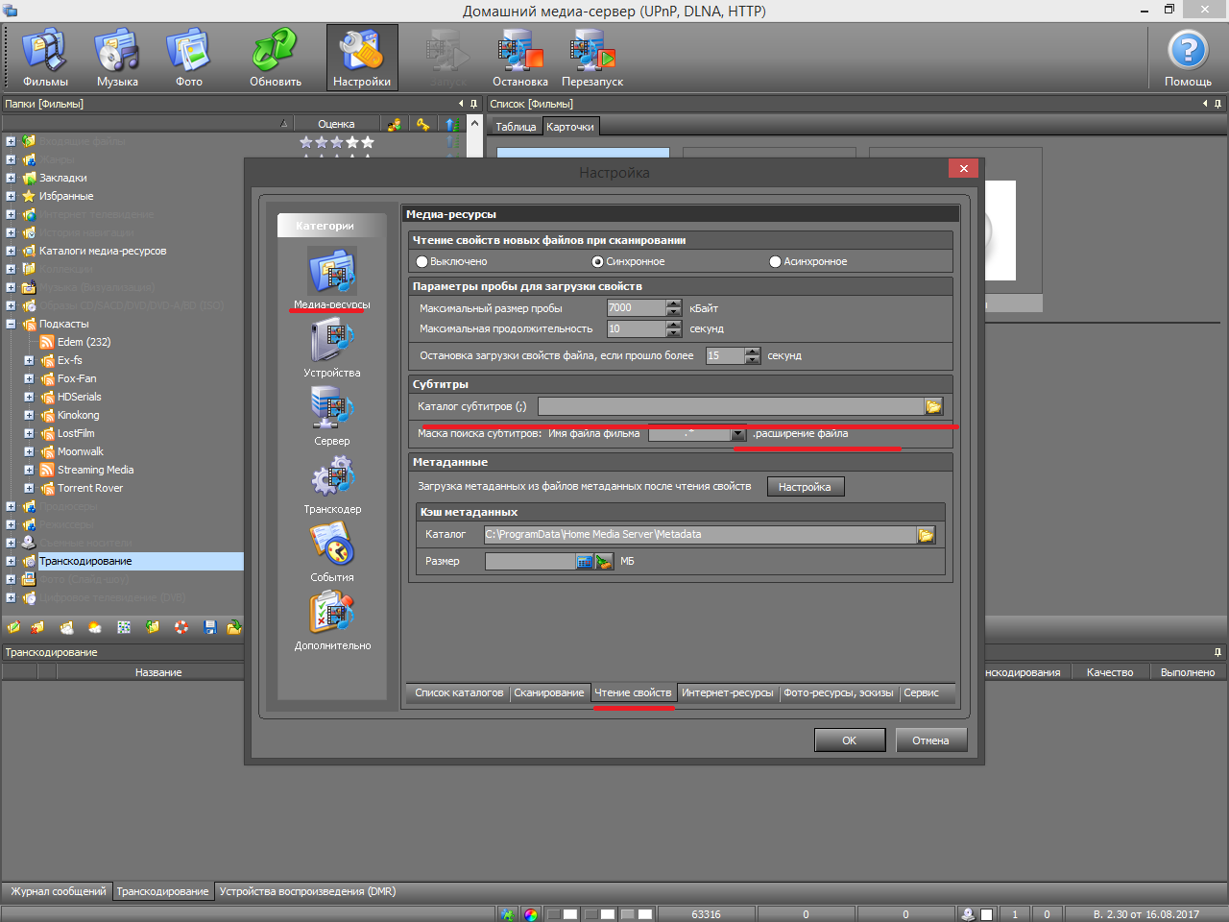Select the Синхронное reading mode
This screenshot has width=1229, height=922.
(598, 262)
